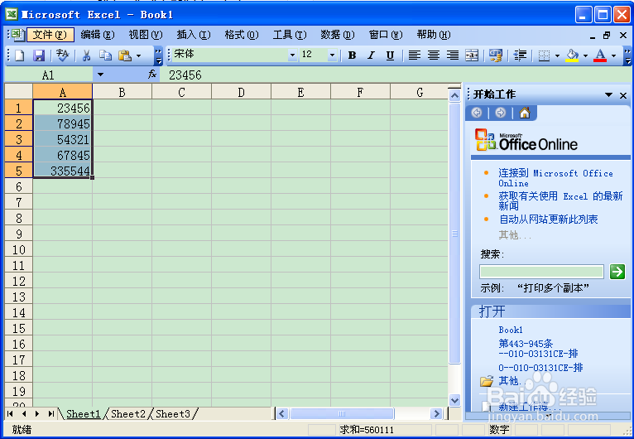The image size is (634, 439).
Task: Create a new blank workbook
Action: click(x=19, y=55)
